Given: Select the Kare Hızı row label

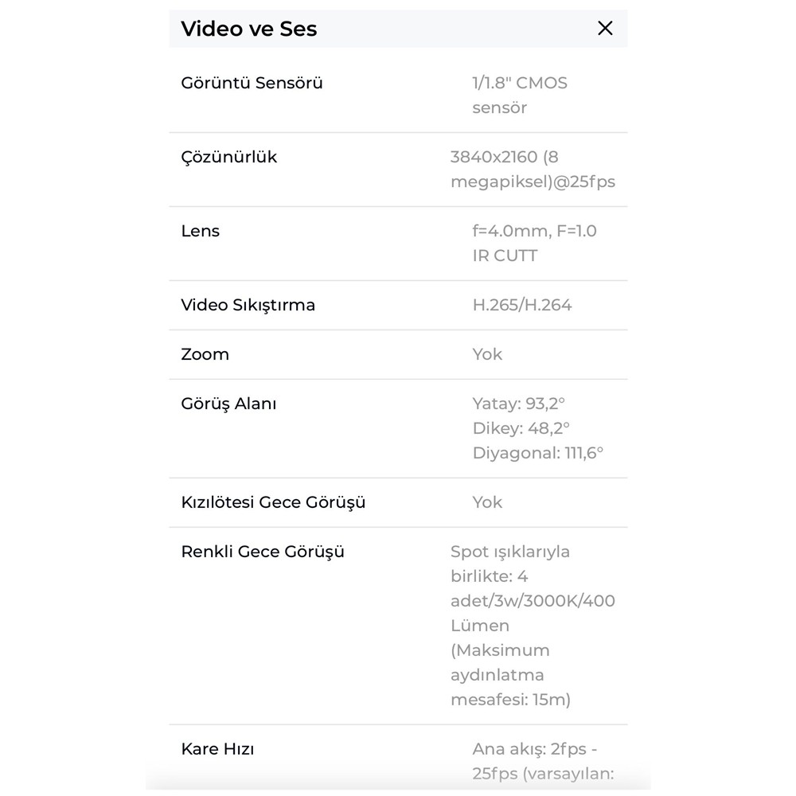Looking at the screenshot, I should (x=218, y=749).
